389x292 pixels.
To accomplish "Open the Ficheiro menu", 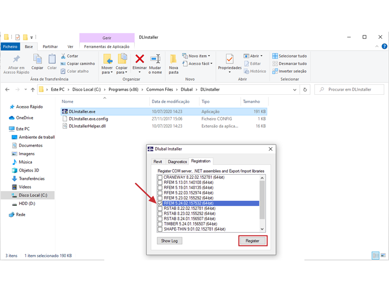I will pos(10,47).
